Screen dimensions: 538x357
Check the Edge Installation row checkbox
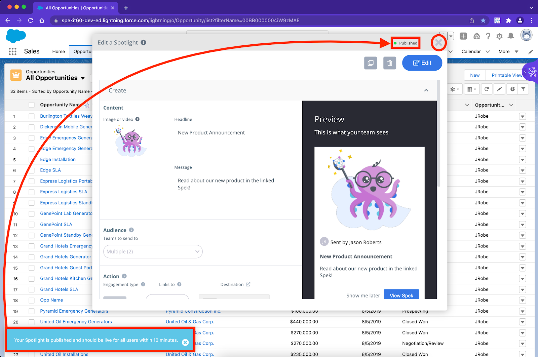click(x=32, y=160)
